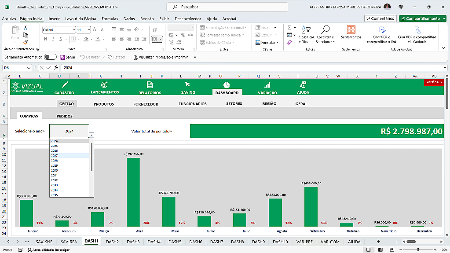Click the Compartilhamento button
This screenshot has width=450, height=253.
point(423,18)
